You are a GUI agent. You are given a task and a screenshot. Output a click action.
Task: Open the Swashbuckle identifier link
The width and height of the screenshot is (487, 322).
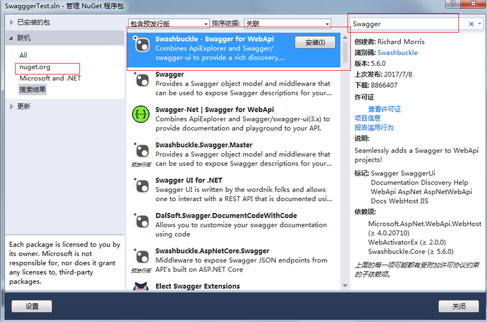pyautogui.click(x=397, y=53)
